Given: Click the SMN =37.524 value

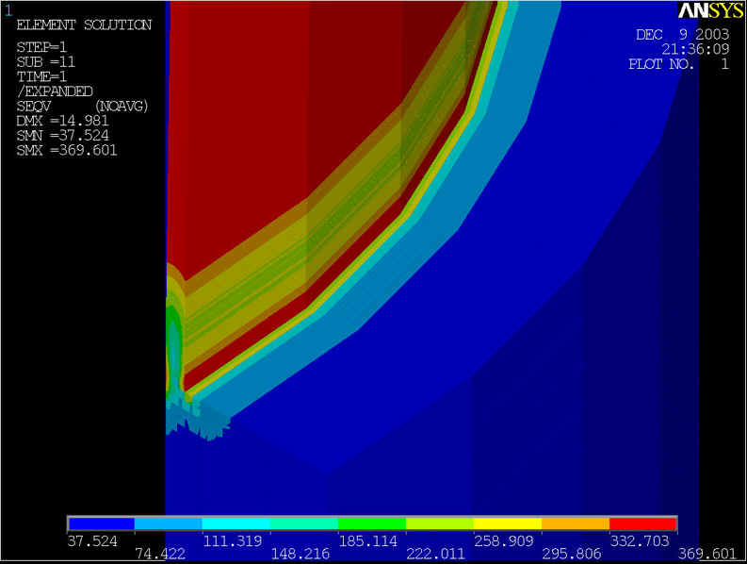Looking at the screenshot, I should [62, 136].
